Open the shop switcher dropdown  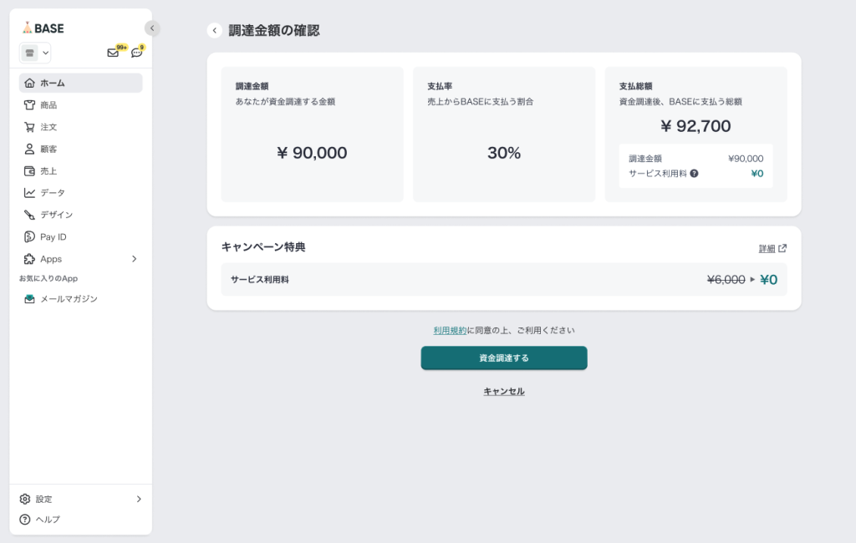coord(35,53)
